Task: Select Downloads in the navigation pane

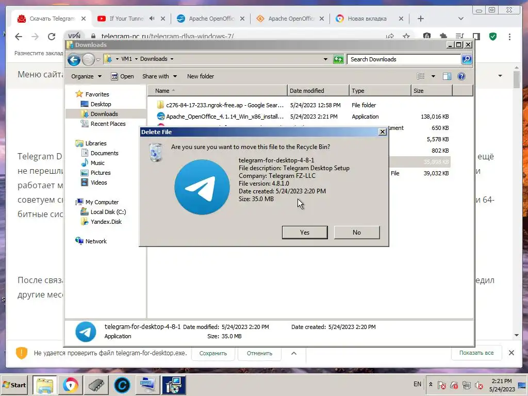Action: [x=104, y=114]
